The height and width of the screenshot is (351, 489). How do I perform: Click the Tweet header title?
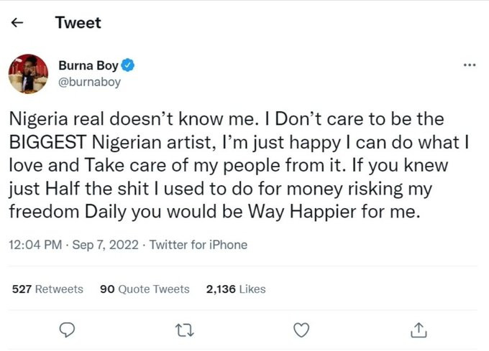coord(78,23)
